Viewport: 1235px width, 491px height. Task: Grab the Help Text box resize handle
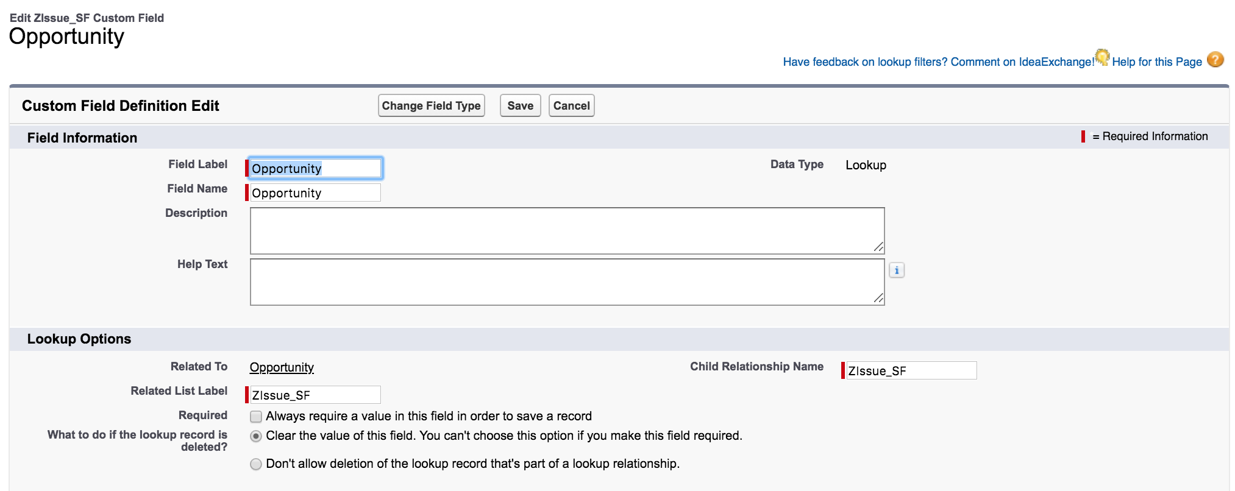(878, 298)
